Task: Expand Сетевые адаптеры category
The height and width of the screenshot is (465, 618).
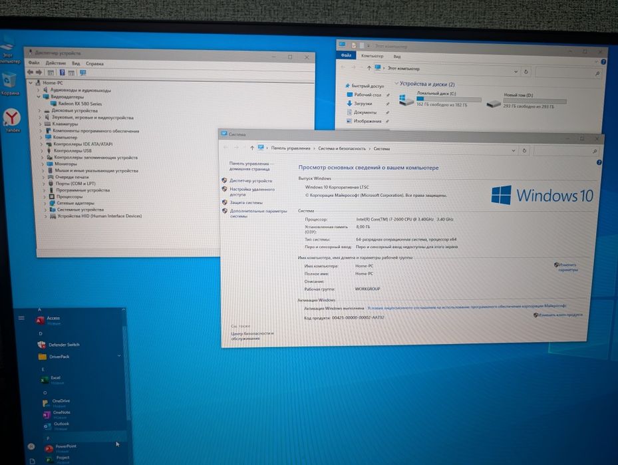Action: 45,204
